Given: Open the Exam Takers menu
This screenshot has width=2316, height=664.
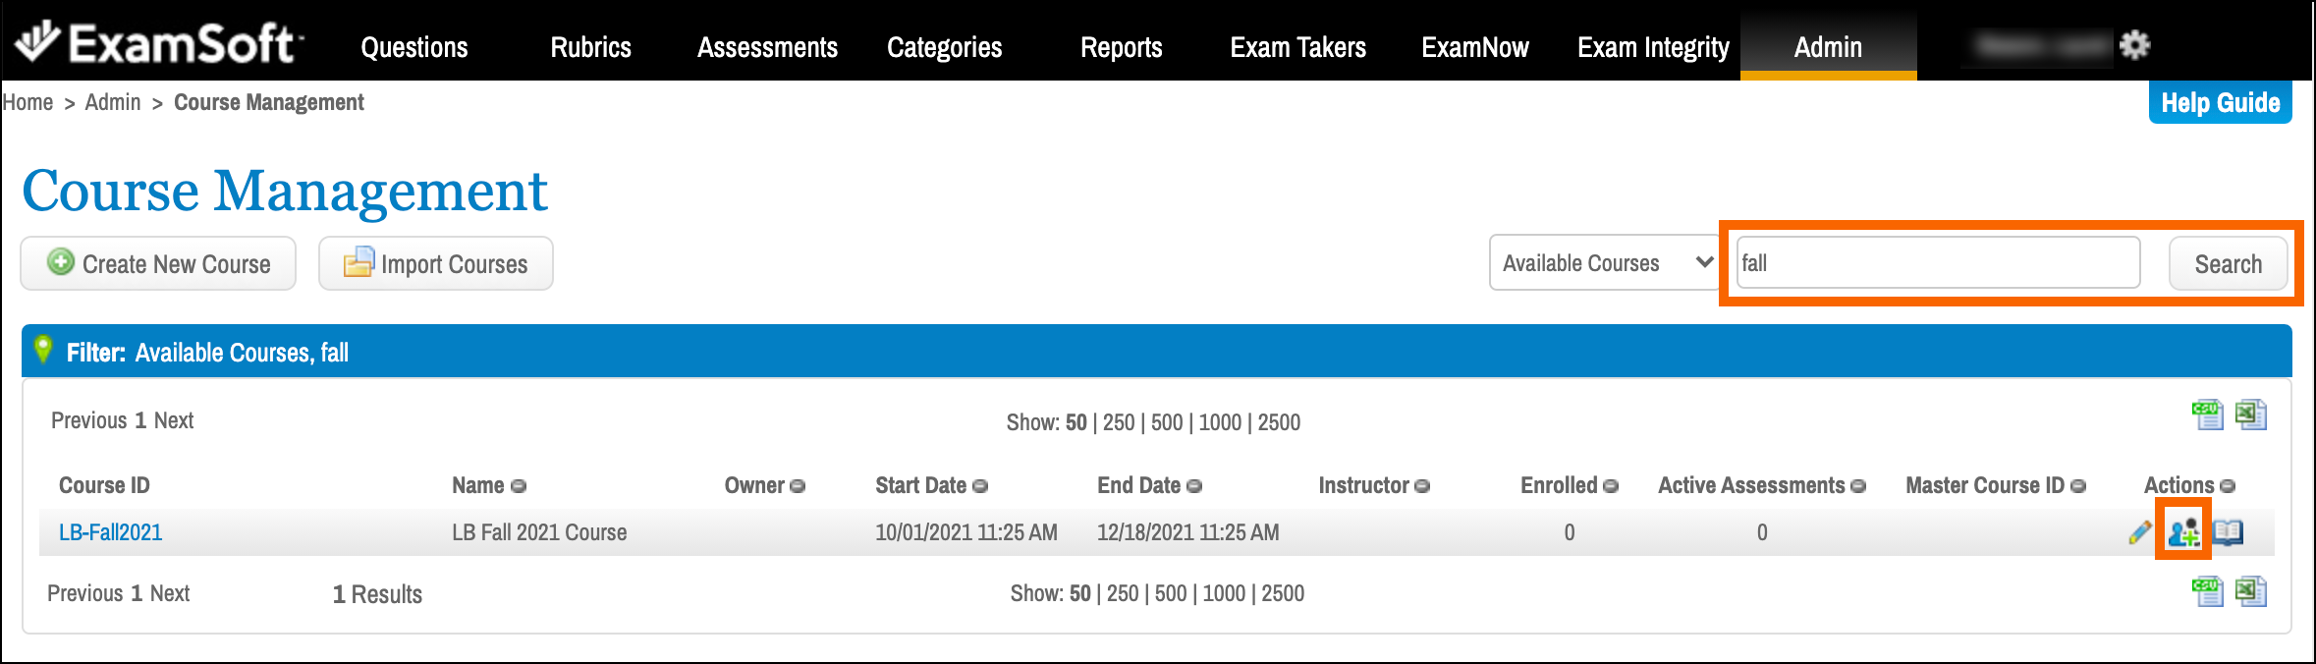Looking at the screenshot, I should (x=1297, y=47).
